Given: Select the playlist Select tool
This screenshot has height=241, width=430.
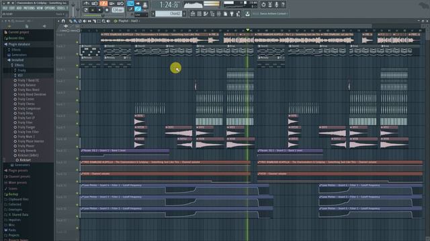Looking at the screenshot, I should (99, 21).
